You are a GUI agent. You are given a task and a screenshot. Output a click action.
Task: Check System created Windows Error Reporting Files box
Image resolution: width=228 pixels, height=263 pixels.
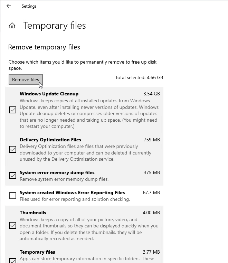pyautogui.click(x=13, y=196)
